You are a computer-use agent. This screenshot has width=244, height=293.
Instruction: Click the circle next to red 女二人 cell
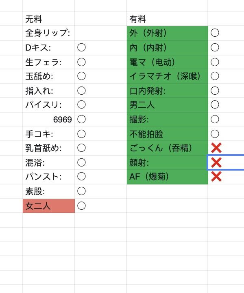click(x=81, y=206)
